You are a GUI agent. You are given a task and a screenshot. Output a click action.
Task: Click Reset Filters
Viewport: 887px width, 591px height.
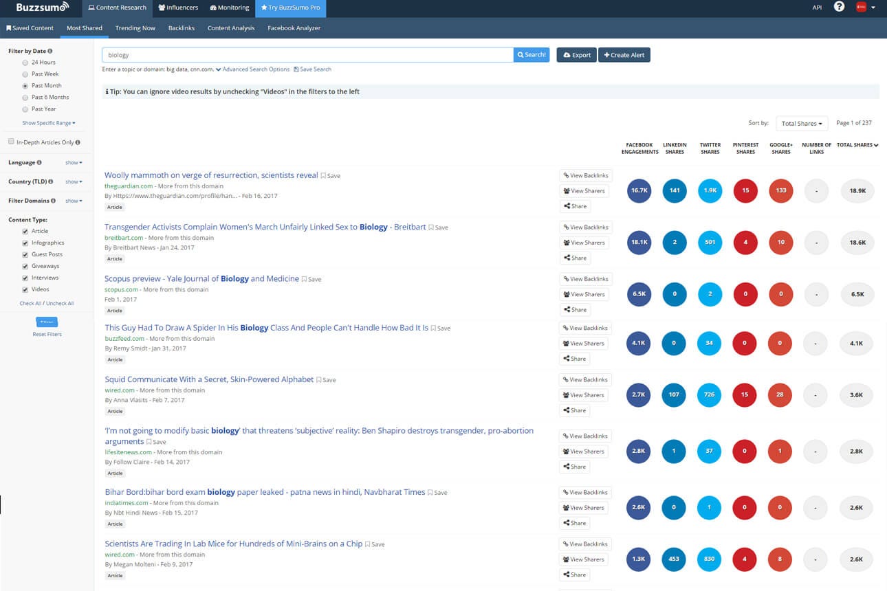pos(47,335)
